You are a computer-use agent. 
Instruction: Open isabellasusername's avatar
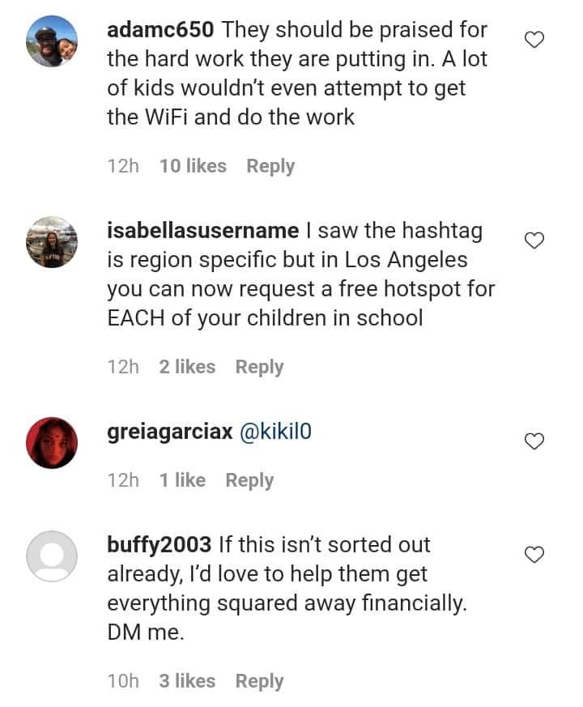pos(52,241)
